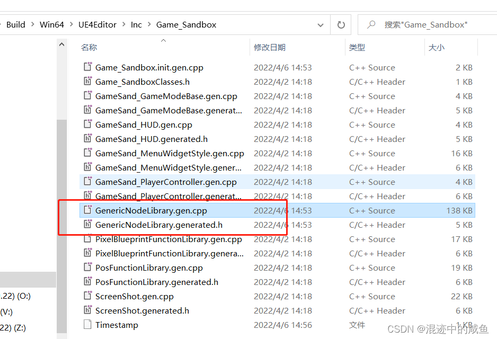Image resolution: width=497 pixels, height=339 pixels.
Task: Sort by the 修改日期 column header
Action: click(270, 47)
